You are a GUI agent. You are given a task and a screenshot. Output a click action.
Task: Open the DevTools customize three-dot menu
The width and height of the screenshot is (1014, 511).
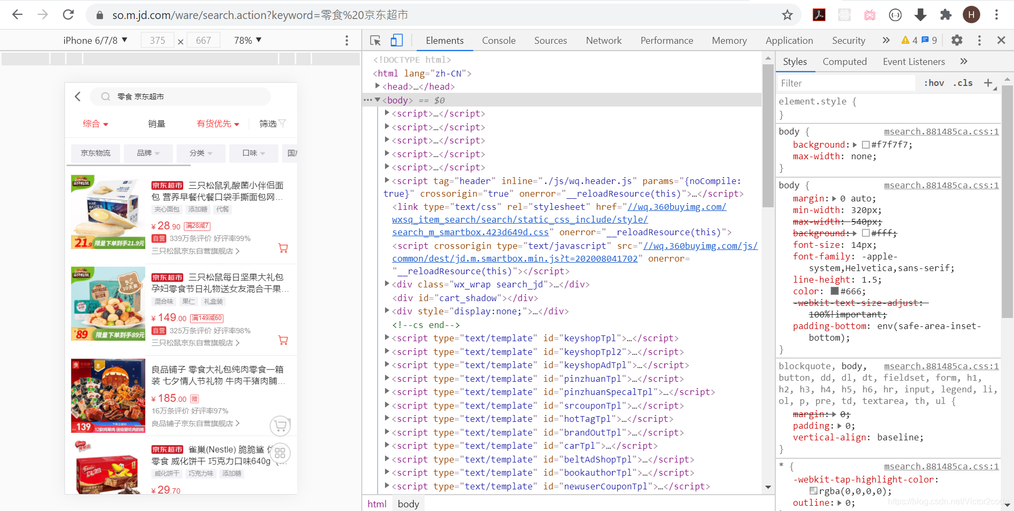pos(979,41)
